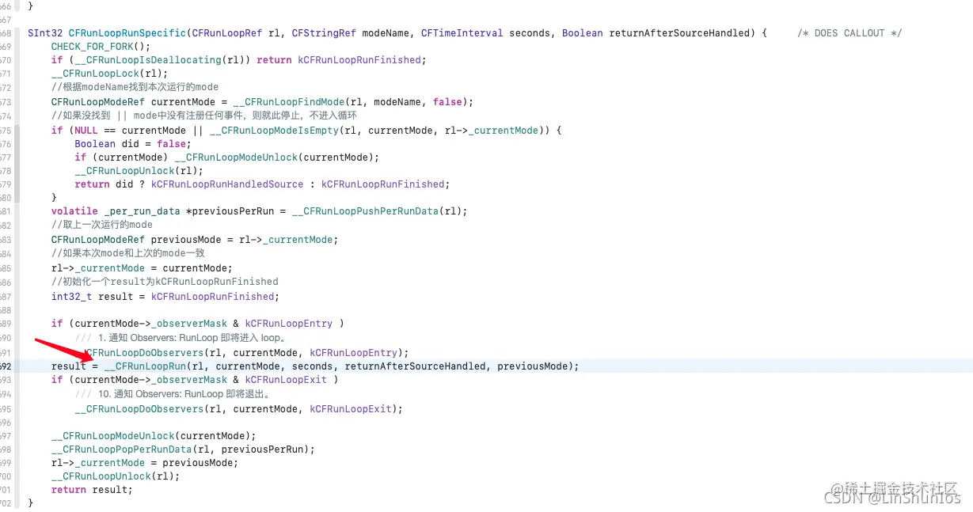Image resolution: width=973 pixels, height=512 pixels.
Task: Click 'CFRunLoopModeRef previousMode' declaration
Action: click(x=139, y=240)
